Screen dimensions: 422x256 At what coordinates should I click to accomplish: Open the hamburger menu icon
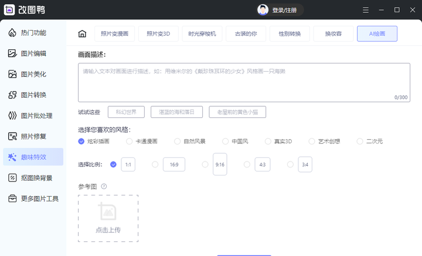366,10
